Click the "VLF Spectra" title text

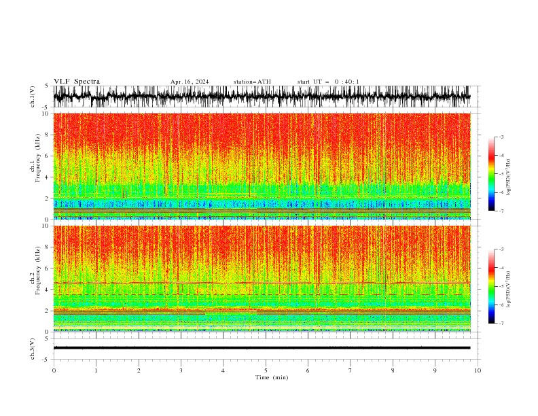pyautogui.click(x=77, y=82)
